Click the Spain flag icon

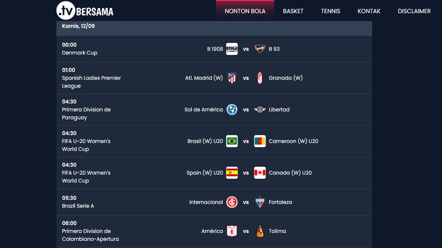pyautogui.click(x=232, y=173)
